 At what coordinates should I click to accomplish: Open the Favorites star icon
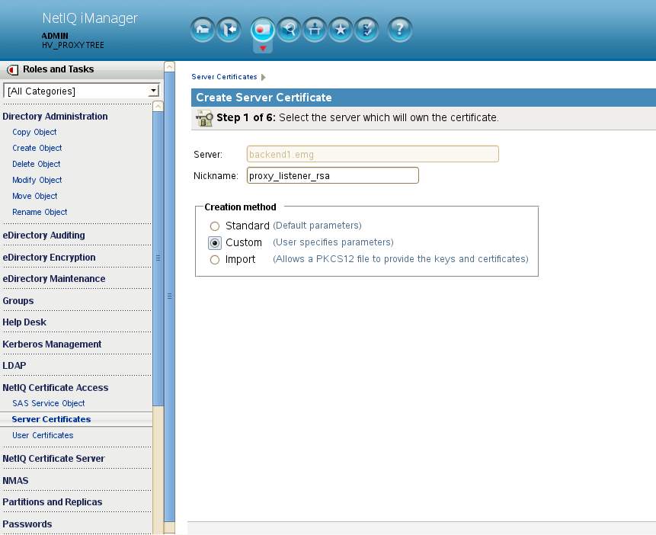pos(341,29)
